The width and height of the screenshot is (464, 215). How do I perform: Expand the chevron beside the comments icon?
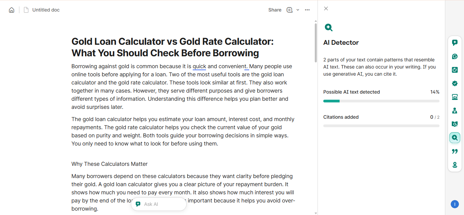pyautogui.click(x=298, y=10)
